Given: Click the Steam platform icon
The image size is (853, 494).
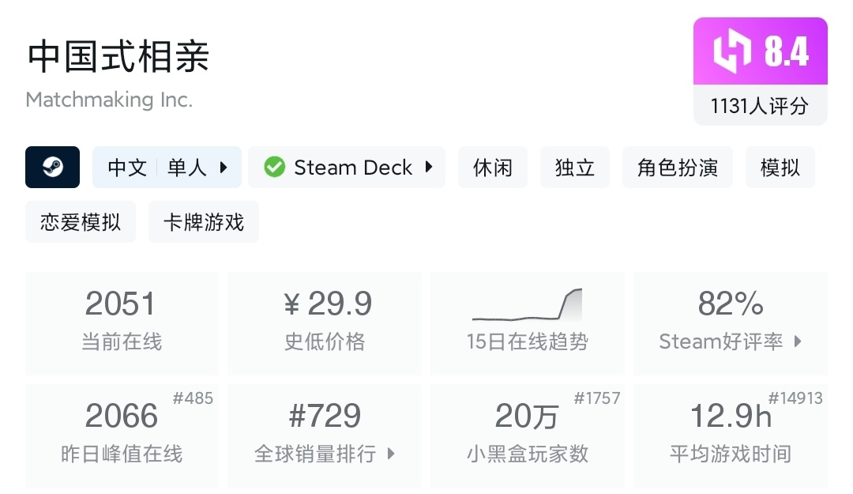Looking at the screenshot, I should pyautogui.click(x=52, y=168).
